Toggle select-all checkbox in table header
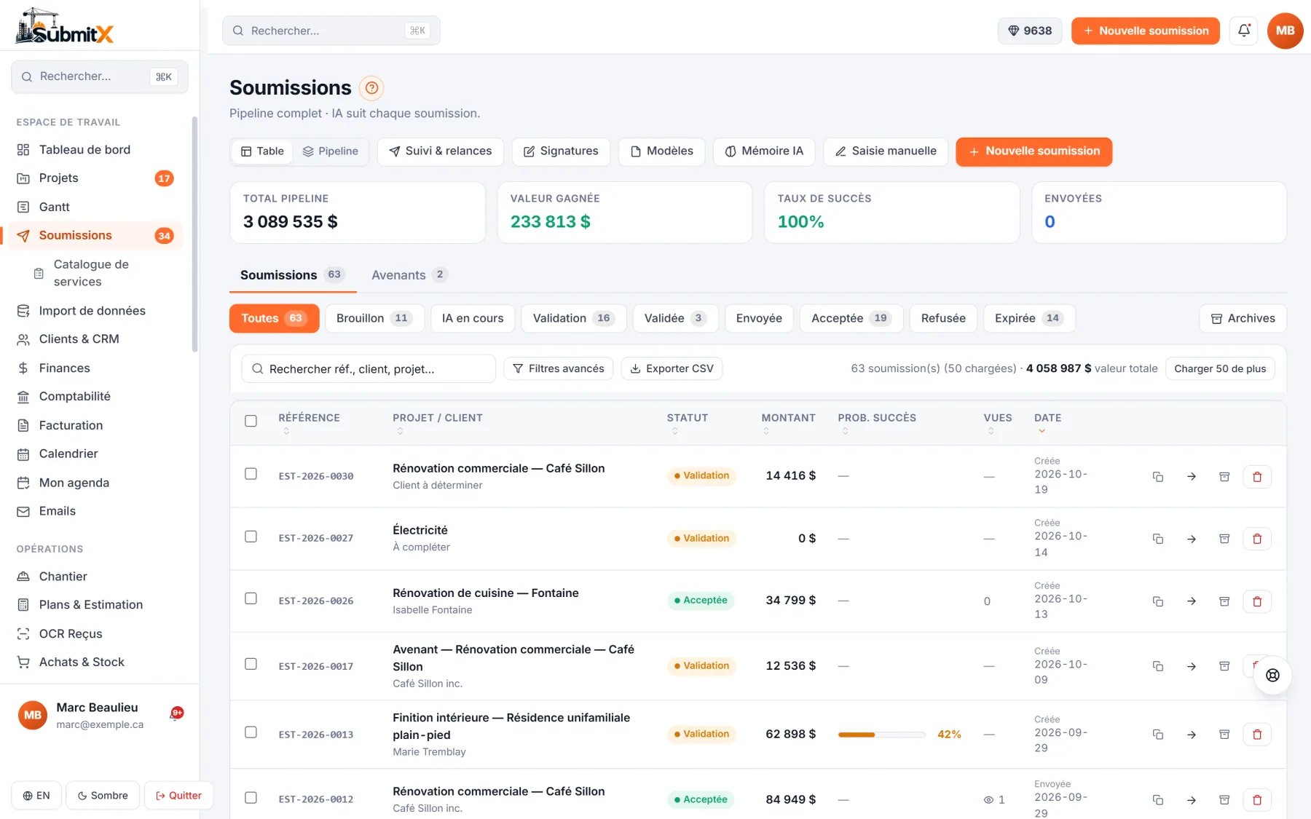 251,421
